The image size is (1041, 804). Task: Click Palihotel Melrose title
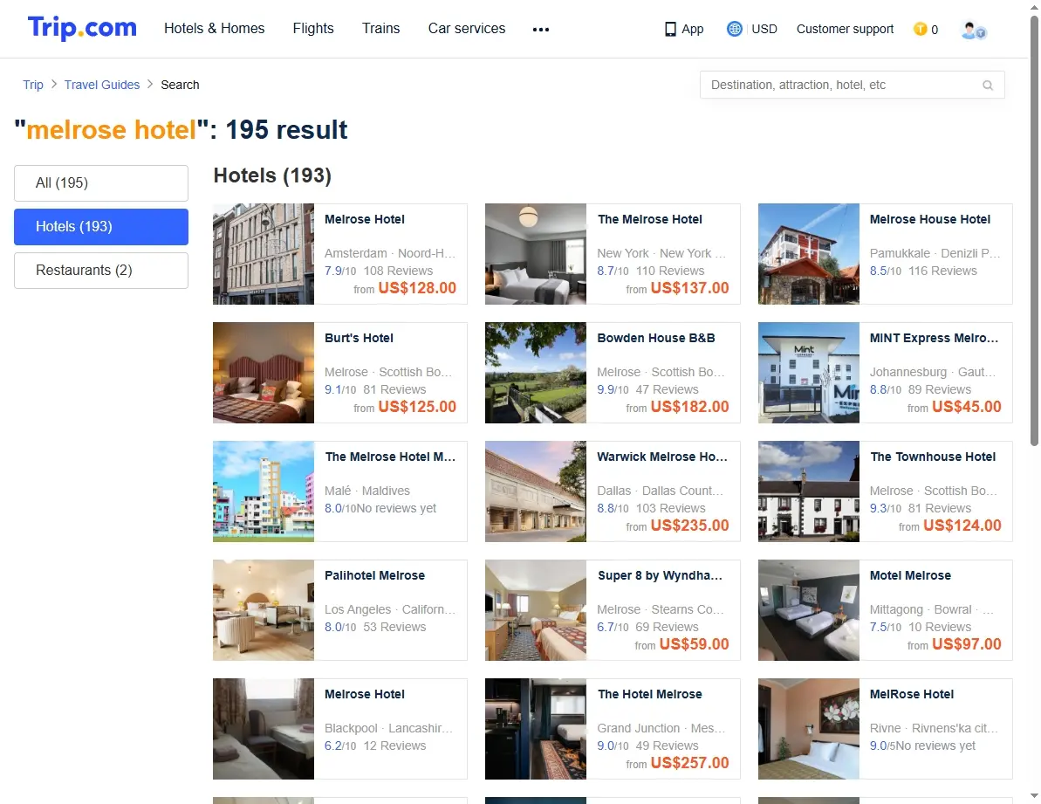coord(374,575)
